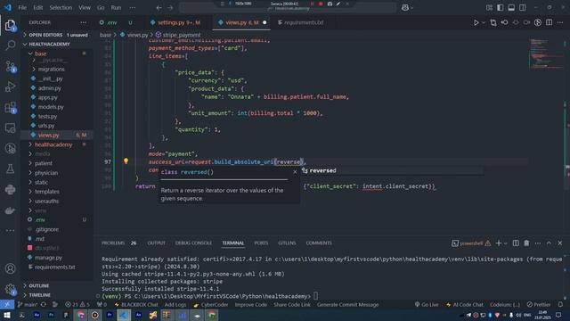The image size is (570, 321).
Task: Open the Accounts icon in activity bar
Action: [10, 268]
